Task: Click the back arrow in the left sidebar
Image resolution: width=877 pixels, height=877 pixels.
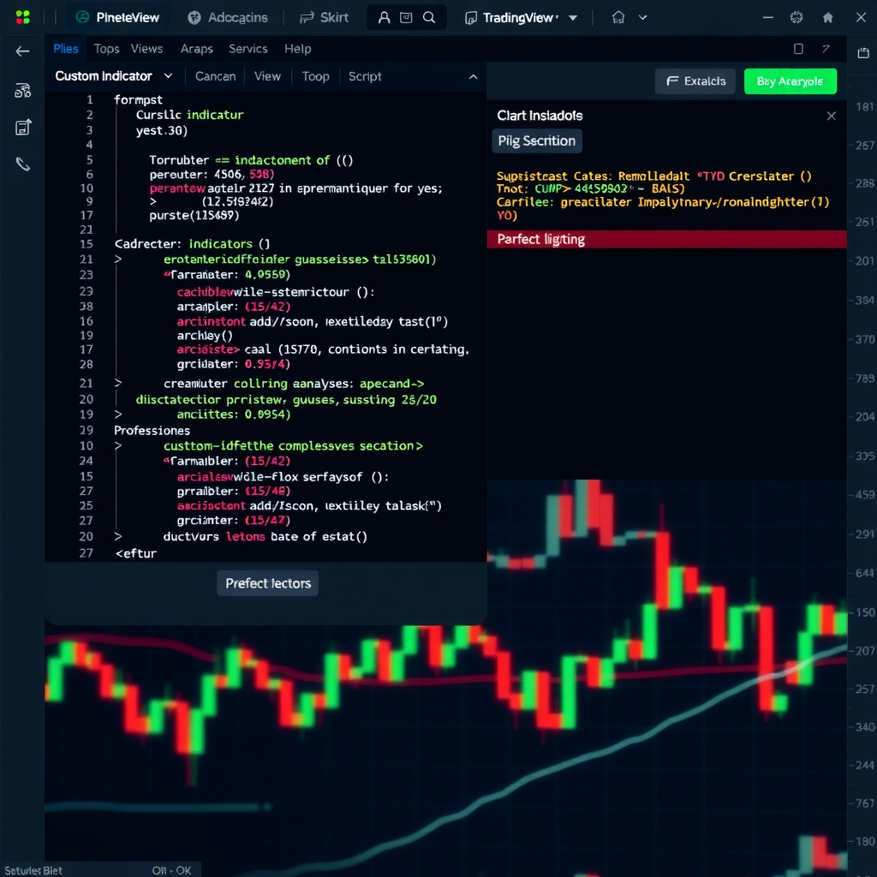Action: point(22,51)
